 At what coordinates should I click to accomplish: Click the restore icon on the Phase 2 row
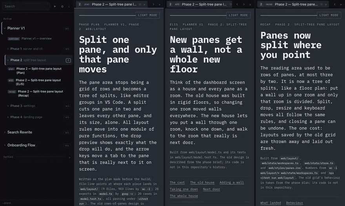[x=68, y=60]
